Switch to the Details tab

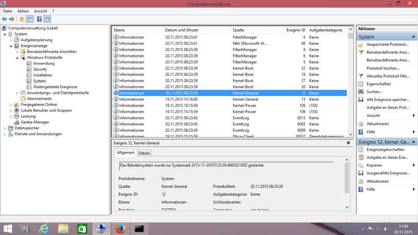click(144, 153)
